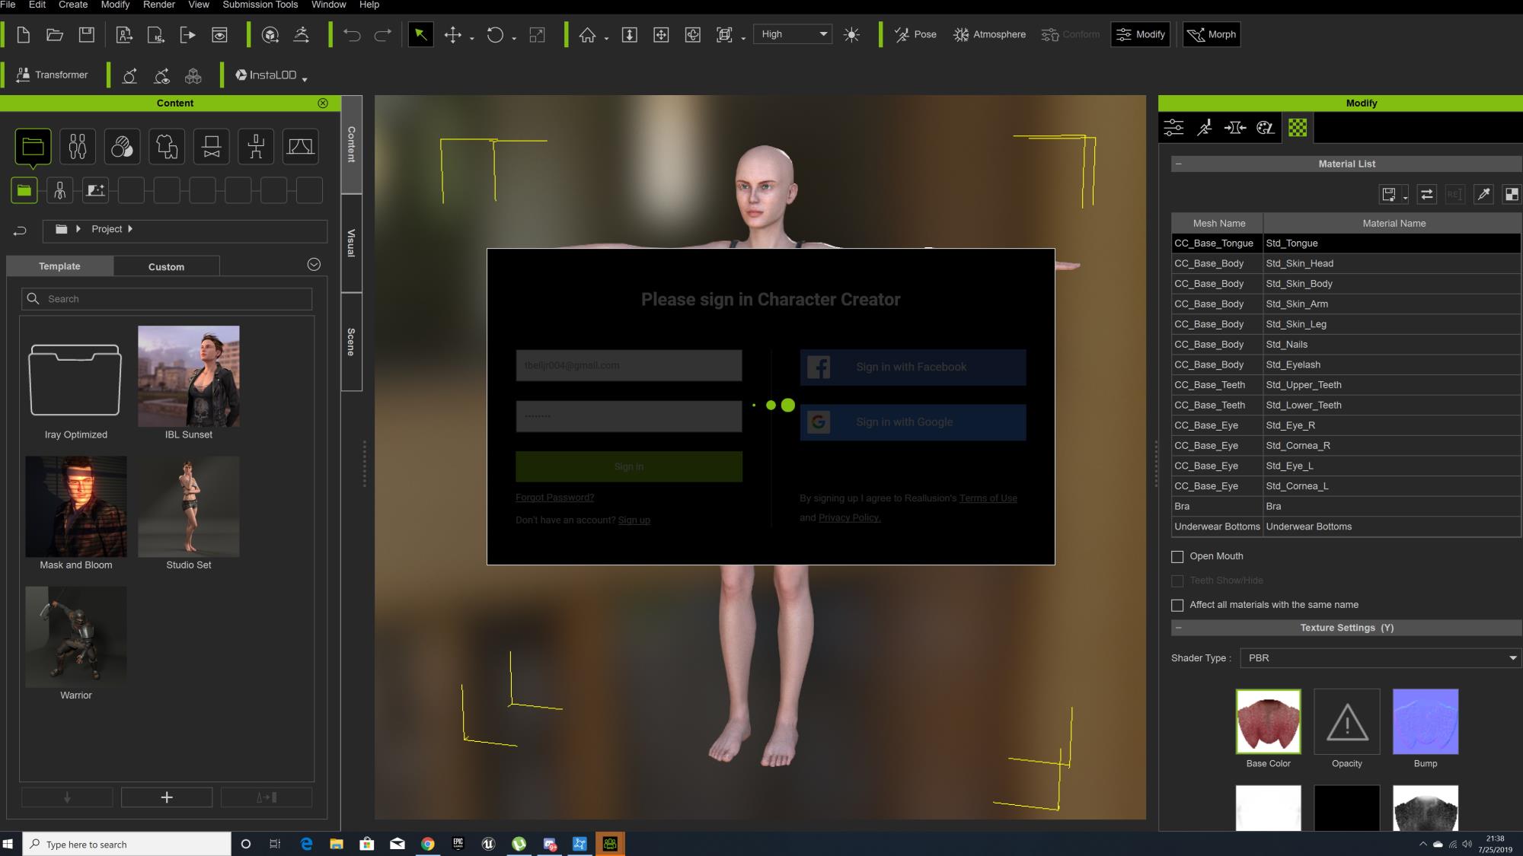Collapse the Texture Settings section

(1178, 628)
